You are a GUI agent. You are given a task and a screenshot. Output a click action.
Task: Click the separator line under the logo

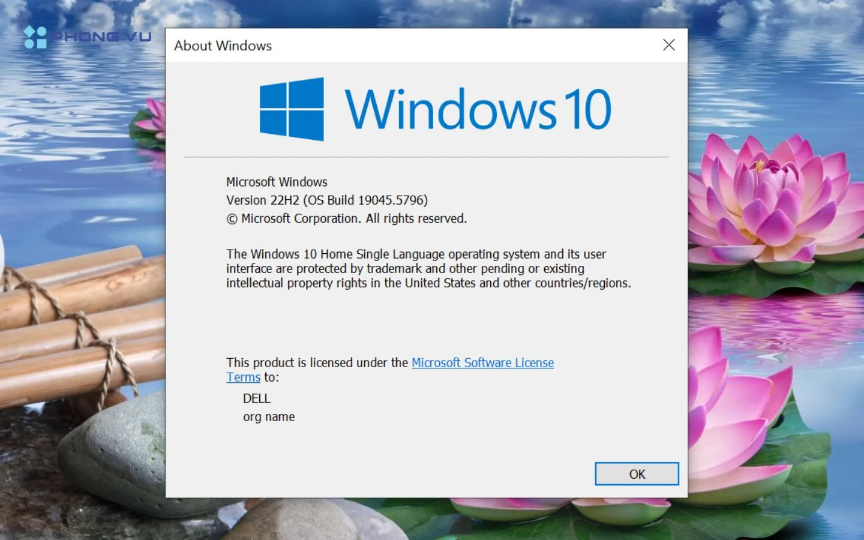[426, 157]
